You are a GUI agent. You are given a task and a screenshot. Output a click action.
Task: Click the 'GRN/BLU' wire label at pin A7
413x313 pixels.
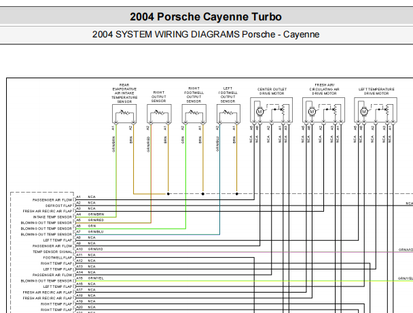coord(96,232)
